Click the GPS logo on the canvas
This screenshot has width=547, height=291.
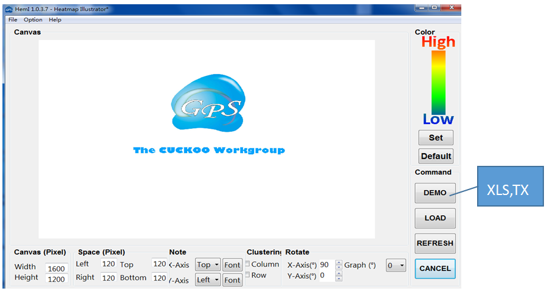point(208,103)
